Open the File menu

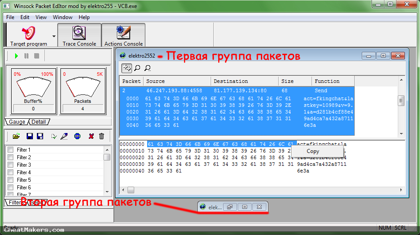(10, 17)
